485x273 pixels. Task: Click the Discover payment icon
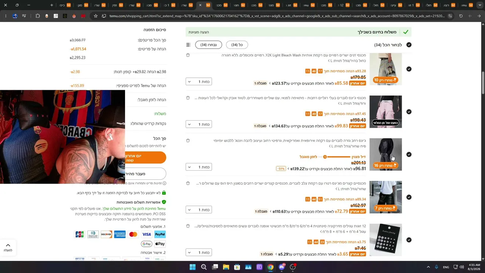click(x=106, y=234)
